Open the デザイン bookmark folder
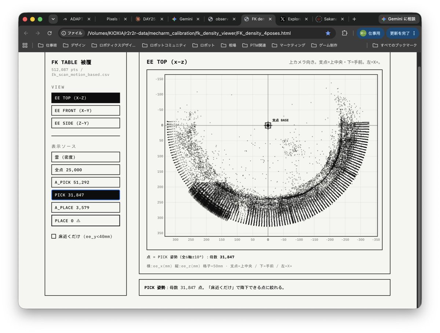440x333 pixels. click(x=74, y=45)
